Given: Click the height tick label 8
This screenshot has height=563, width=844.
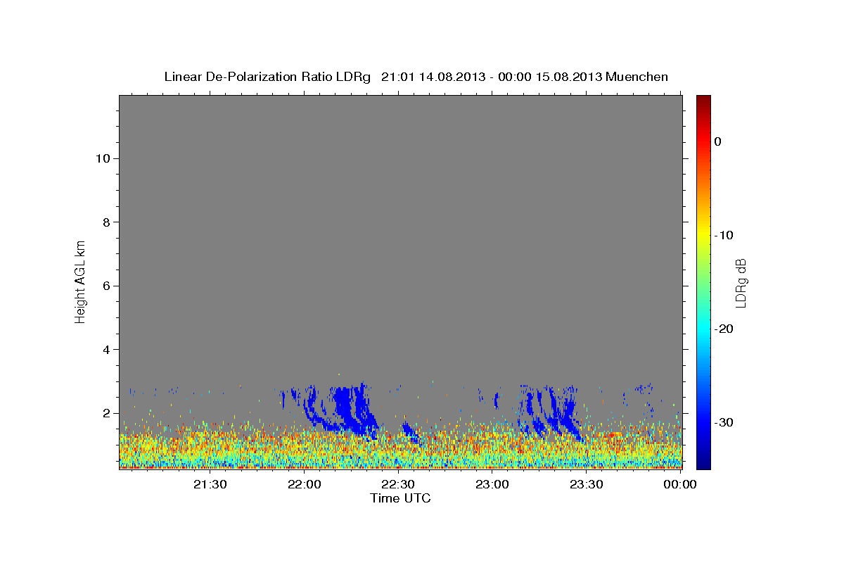Looking at the screenshot, I should click(107, 222).
